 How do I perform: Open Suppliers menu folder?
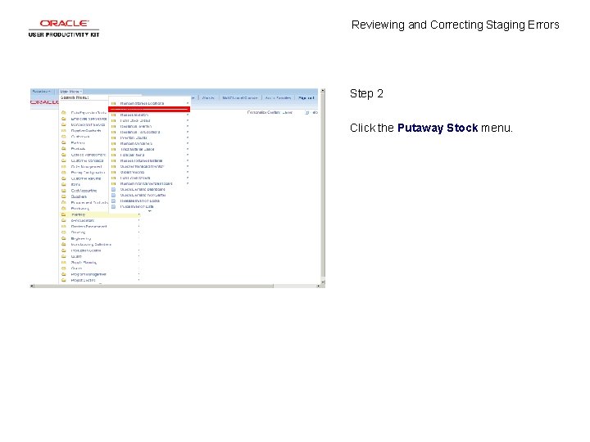[x=79, y=196]
